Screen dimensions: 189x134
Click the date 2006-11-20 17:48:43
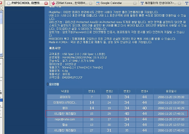(x=171, y=130)
